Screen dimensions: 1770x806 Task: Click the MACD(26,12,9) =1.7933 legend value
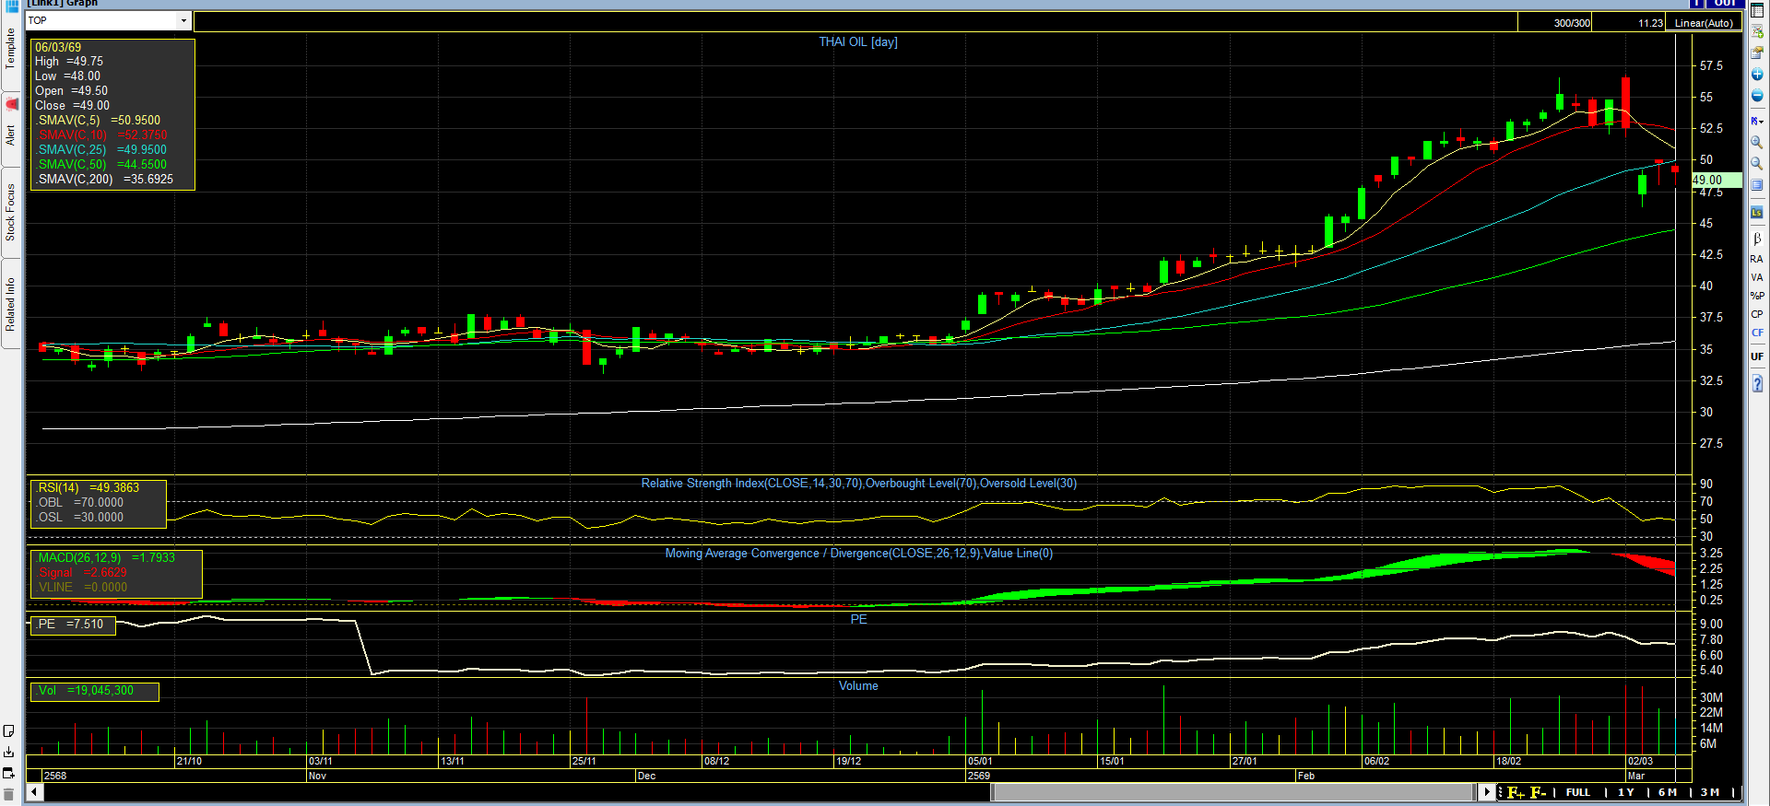[x=106, y=558]
